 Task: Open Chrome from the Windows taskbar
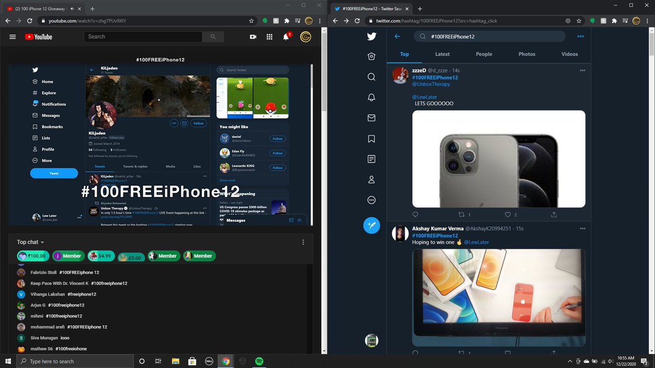(x=225, y=361)
